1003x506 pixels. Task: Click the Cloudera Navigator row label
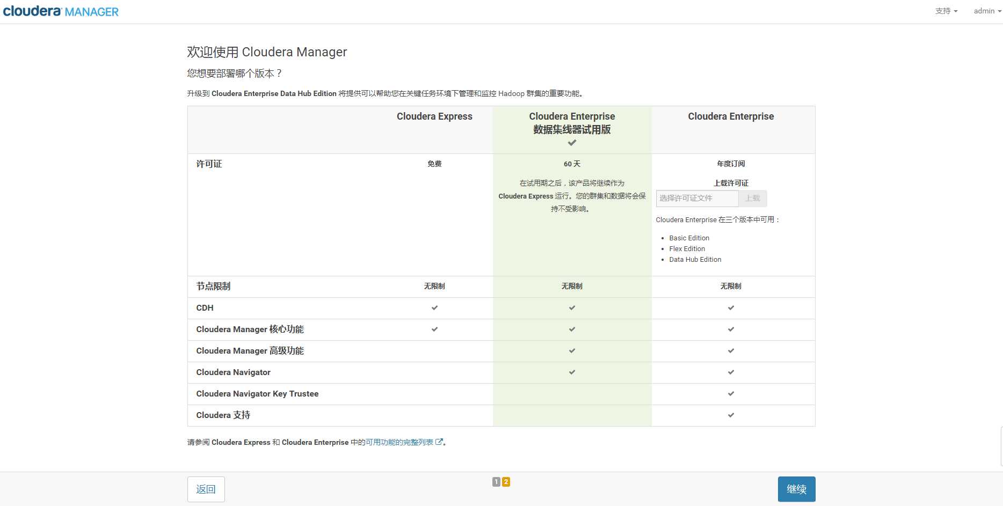pyautogui.click(x=233, y=372)
